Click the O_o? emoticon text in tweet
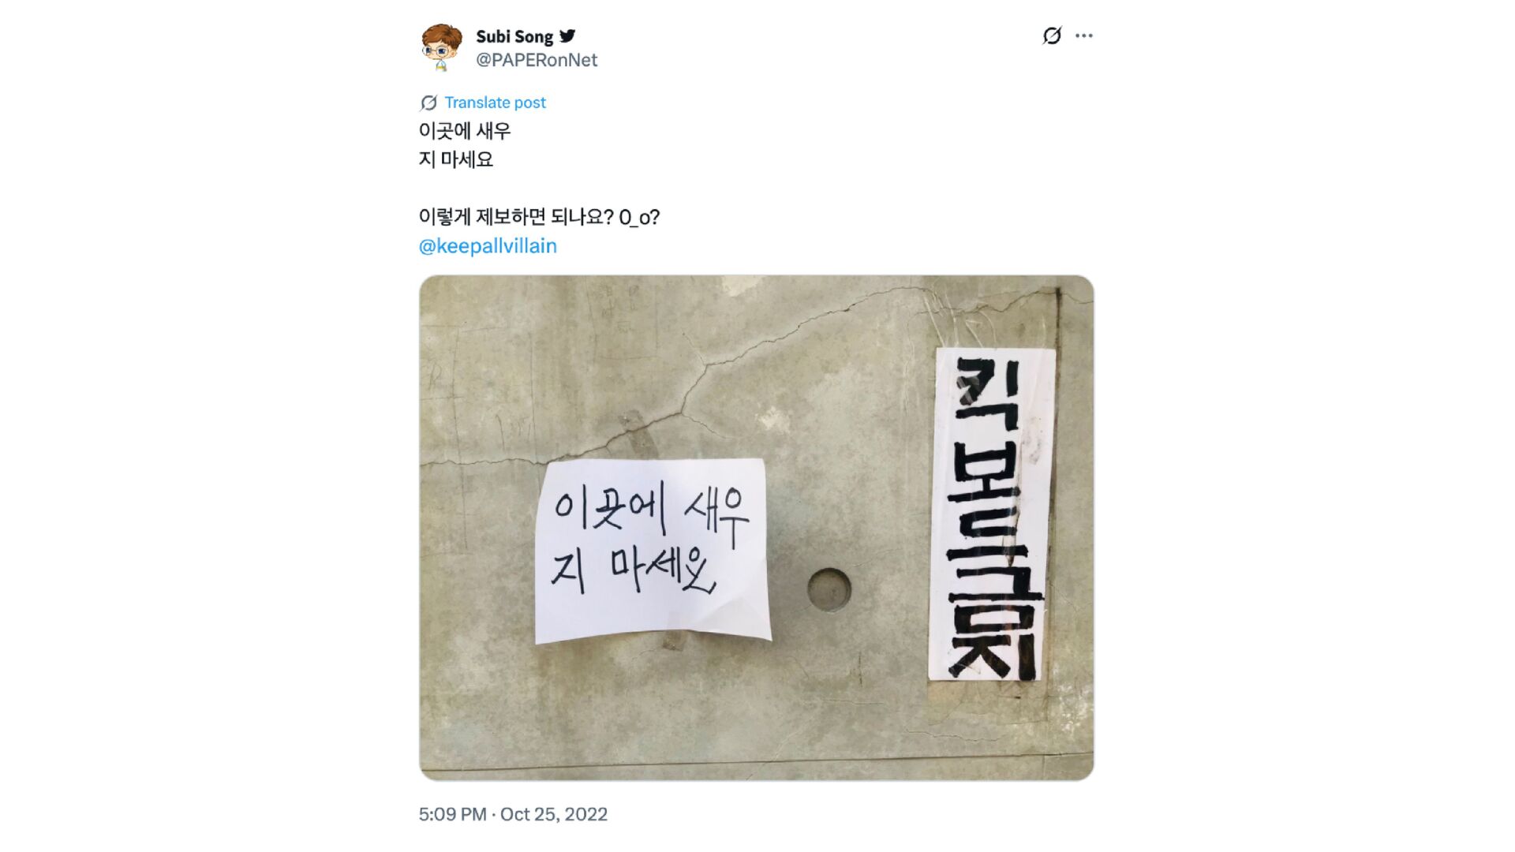 (x=640, y=218)
